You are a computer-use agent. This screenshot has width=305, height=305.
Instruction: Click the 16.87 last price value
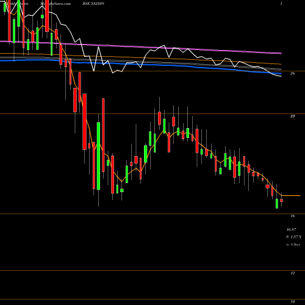pos(291,229)
